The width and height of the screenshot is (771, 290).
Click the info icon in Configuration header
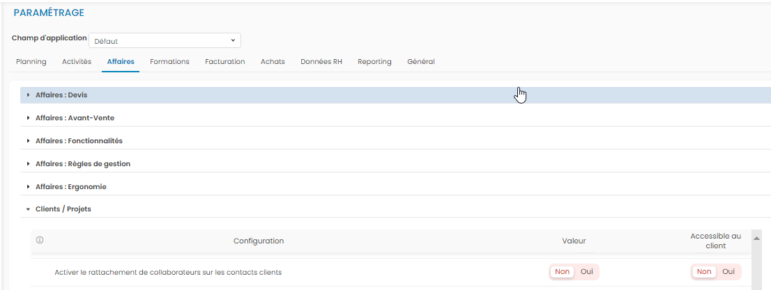coord(40,241)
